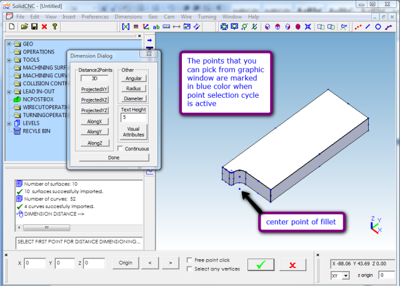Click the Visual Attributes button
Image resolution: width=400 pixels, height=286 pixels.
click(134, 131)
